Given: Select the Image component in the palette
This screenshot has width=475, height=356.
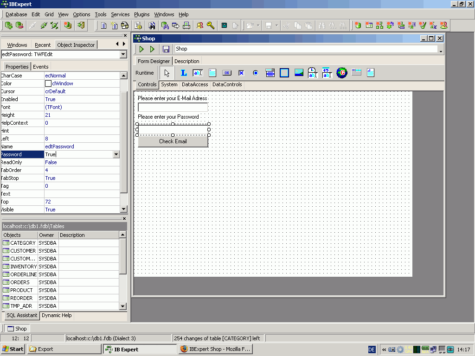Looking at the screenshot, I should coord(299,73).
